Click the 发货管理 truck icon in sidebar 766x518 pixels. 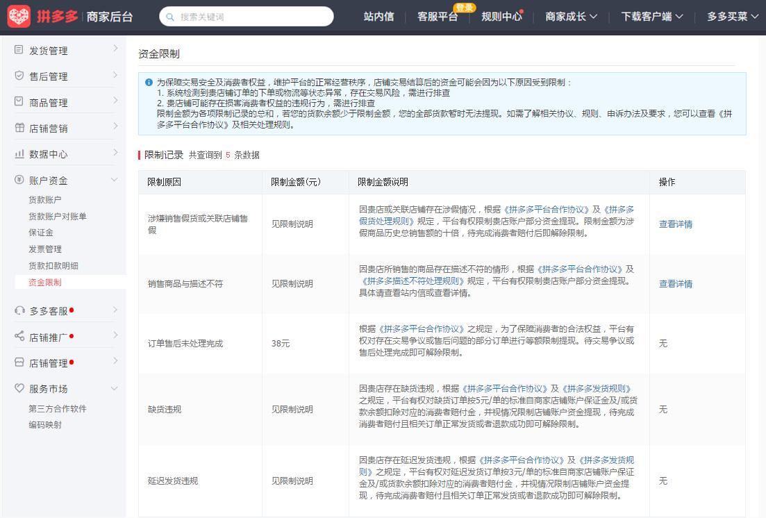(x=18, y=50)
